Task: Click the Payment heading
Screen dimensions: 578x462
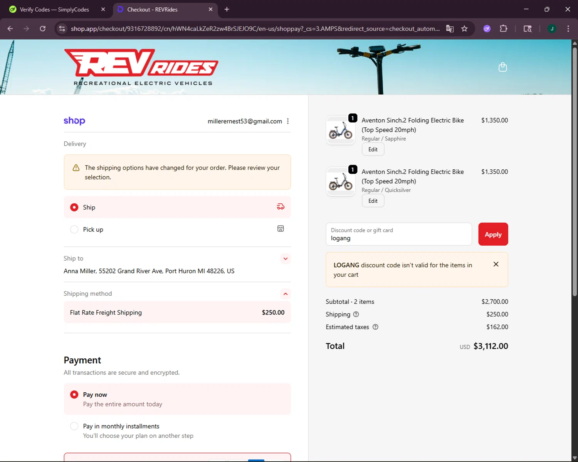Action: (x=82, y=360)
